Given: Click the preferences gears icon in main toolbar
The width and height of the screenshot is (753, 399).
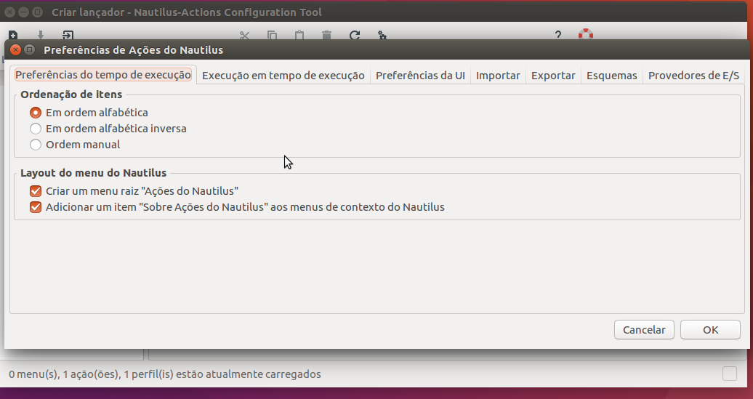Looking at the screenshot, I should [382, 35].
